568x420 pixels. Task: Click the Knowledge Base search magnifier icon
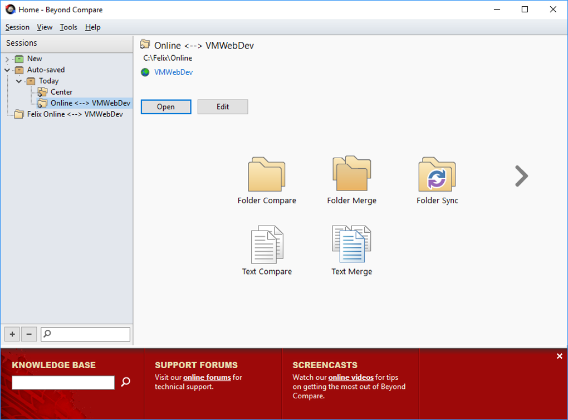(x=125, y=382)
